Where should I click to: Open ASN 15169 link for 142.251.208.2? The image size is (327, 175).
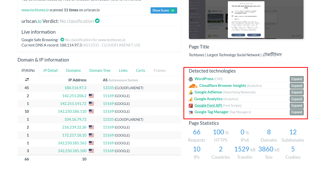point(108,96)
